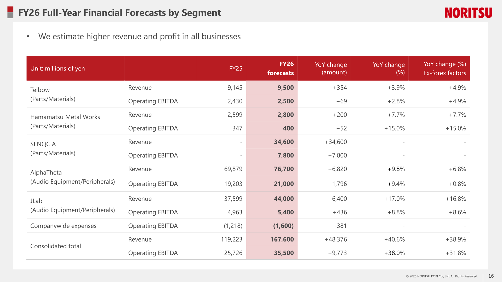Screen dimensions: 502x282
Task: Click AlphaTheta EBITDA ex-forex +0.8%
Action: click(457, 184)
